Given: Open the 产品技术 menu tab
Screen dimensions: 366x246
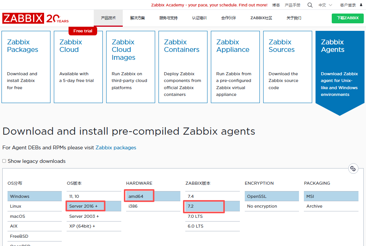Looking at the screenshot, I should tap(108, 18).
